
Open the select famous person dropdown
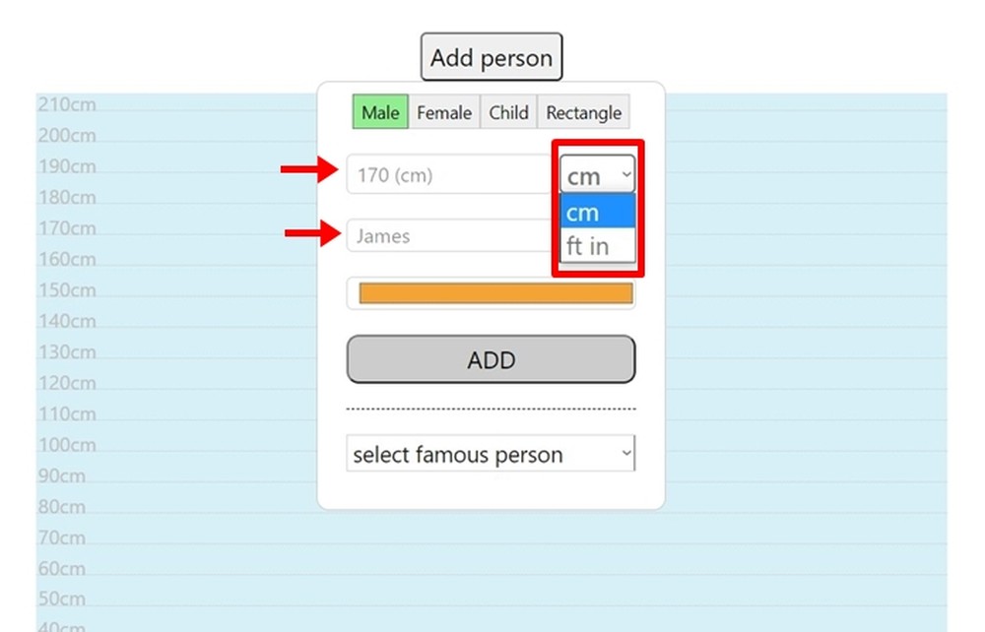(490, 454)
